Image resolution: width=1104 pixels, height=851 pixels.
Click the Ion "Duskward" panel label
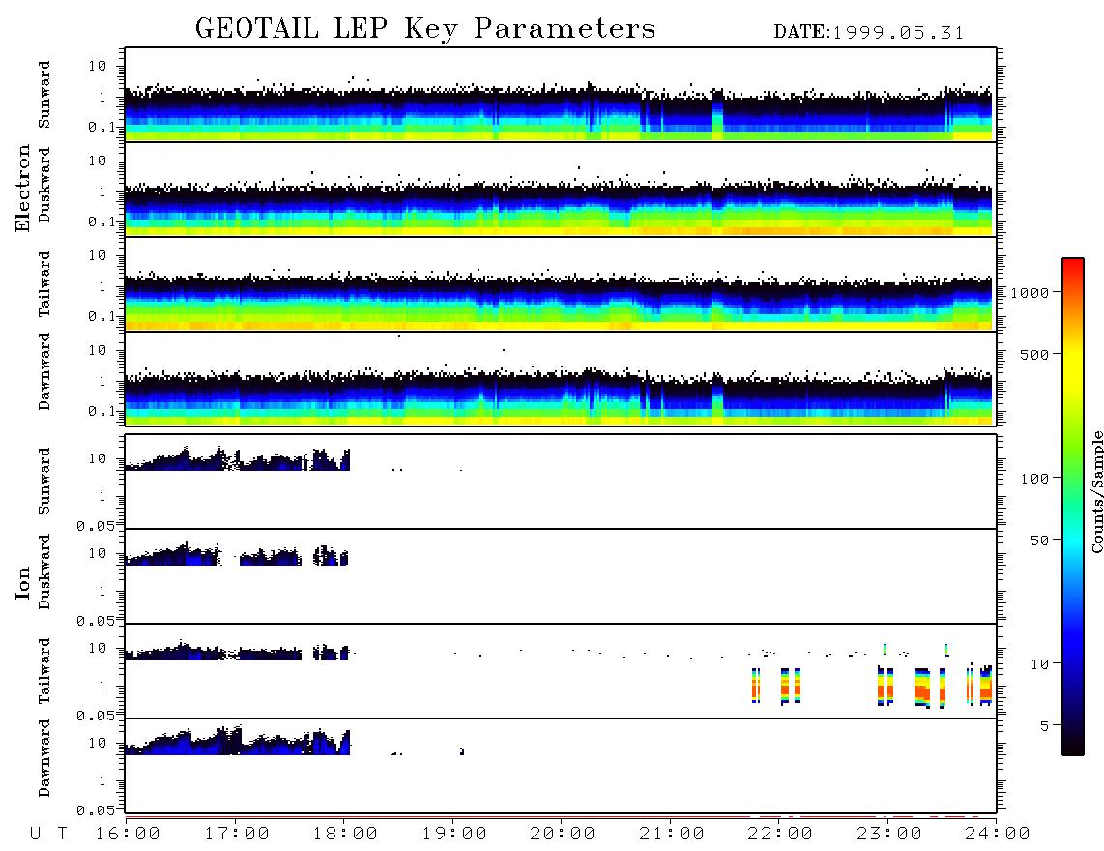(x=44, y=572)
